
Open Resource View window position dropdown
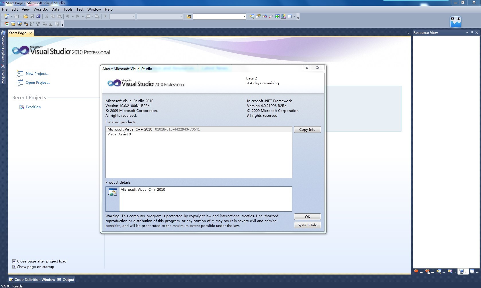point(467,33)
